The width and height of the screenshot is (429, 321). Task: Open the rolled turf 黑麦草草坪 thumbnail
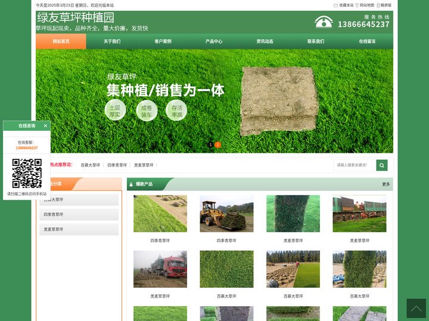(x=293, y=213)
